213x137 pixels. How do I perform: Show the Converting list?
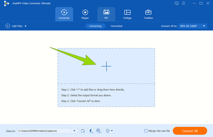(95, 26)
